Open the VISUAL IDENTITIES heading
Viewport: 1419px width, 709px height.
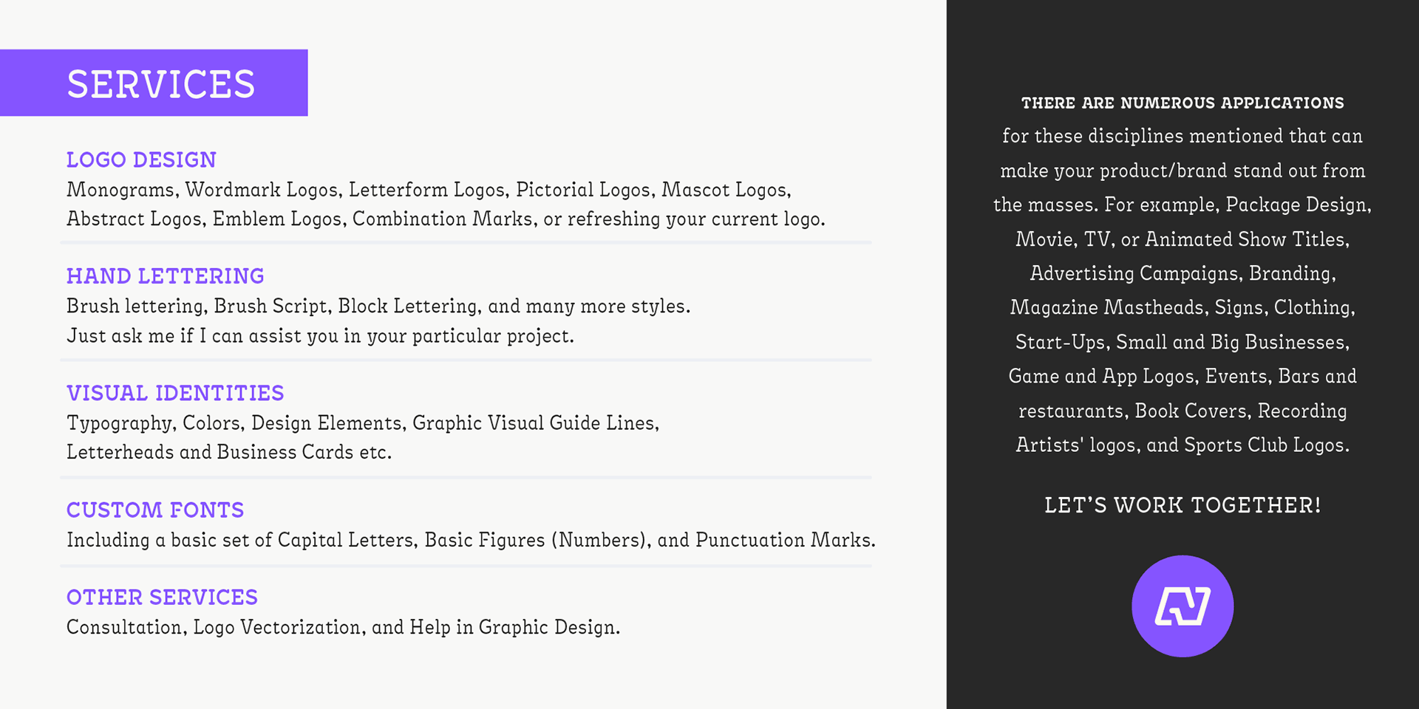coord(175,393)
